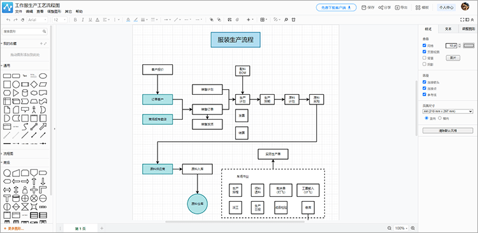Screen dimensions: 478x233
Task: Click the send to back icon
Action: [x=219, y=20]
